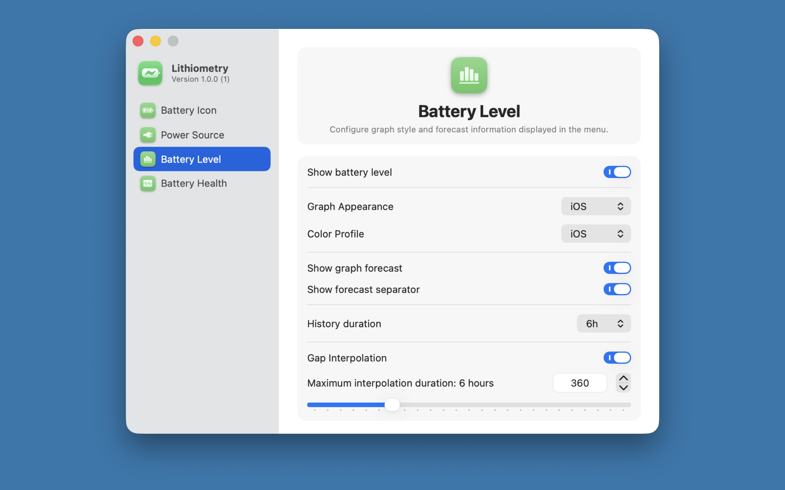Select the Battery Level sidebar item

(x=202, y=159)
